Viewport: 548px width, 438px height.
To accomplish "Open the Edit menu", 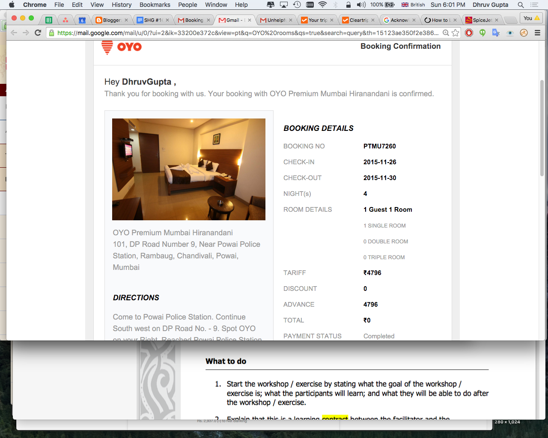I will click(77, 5).
